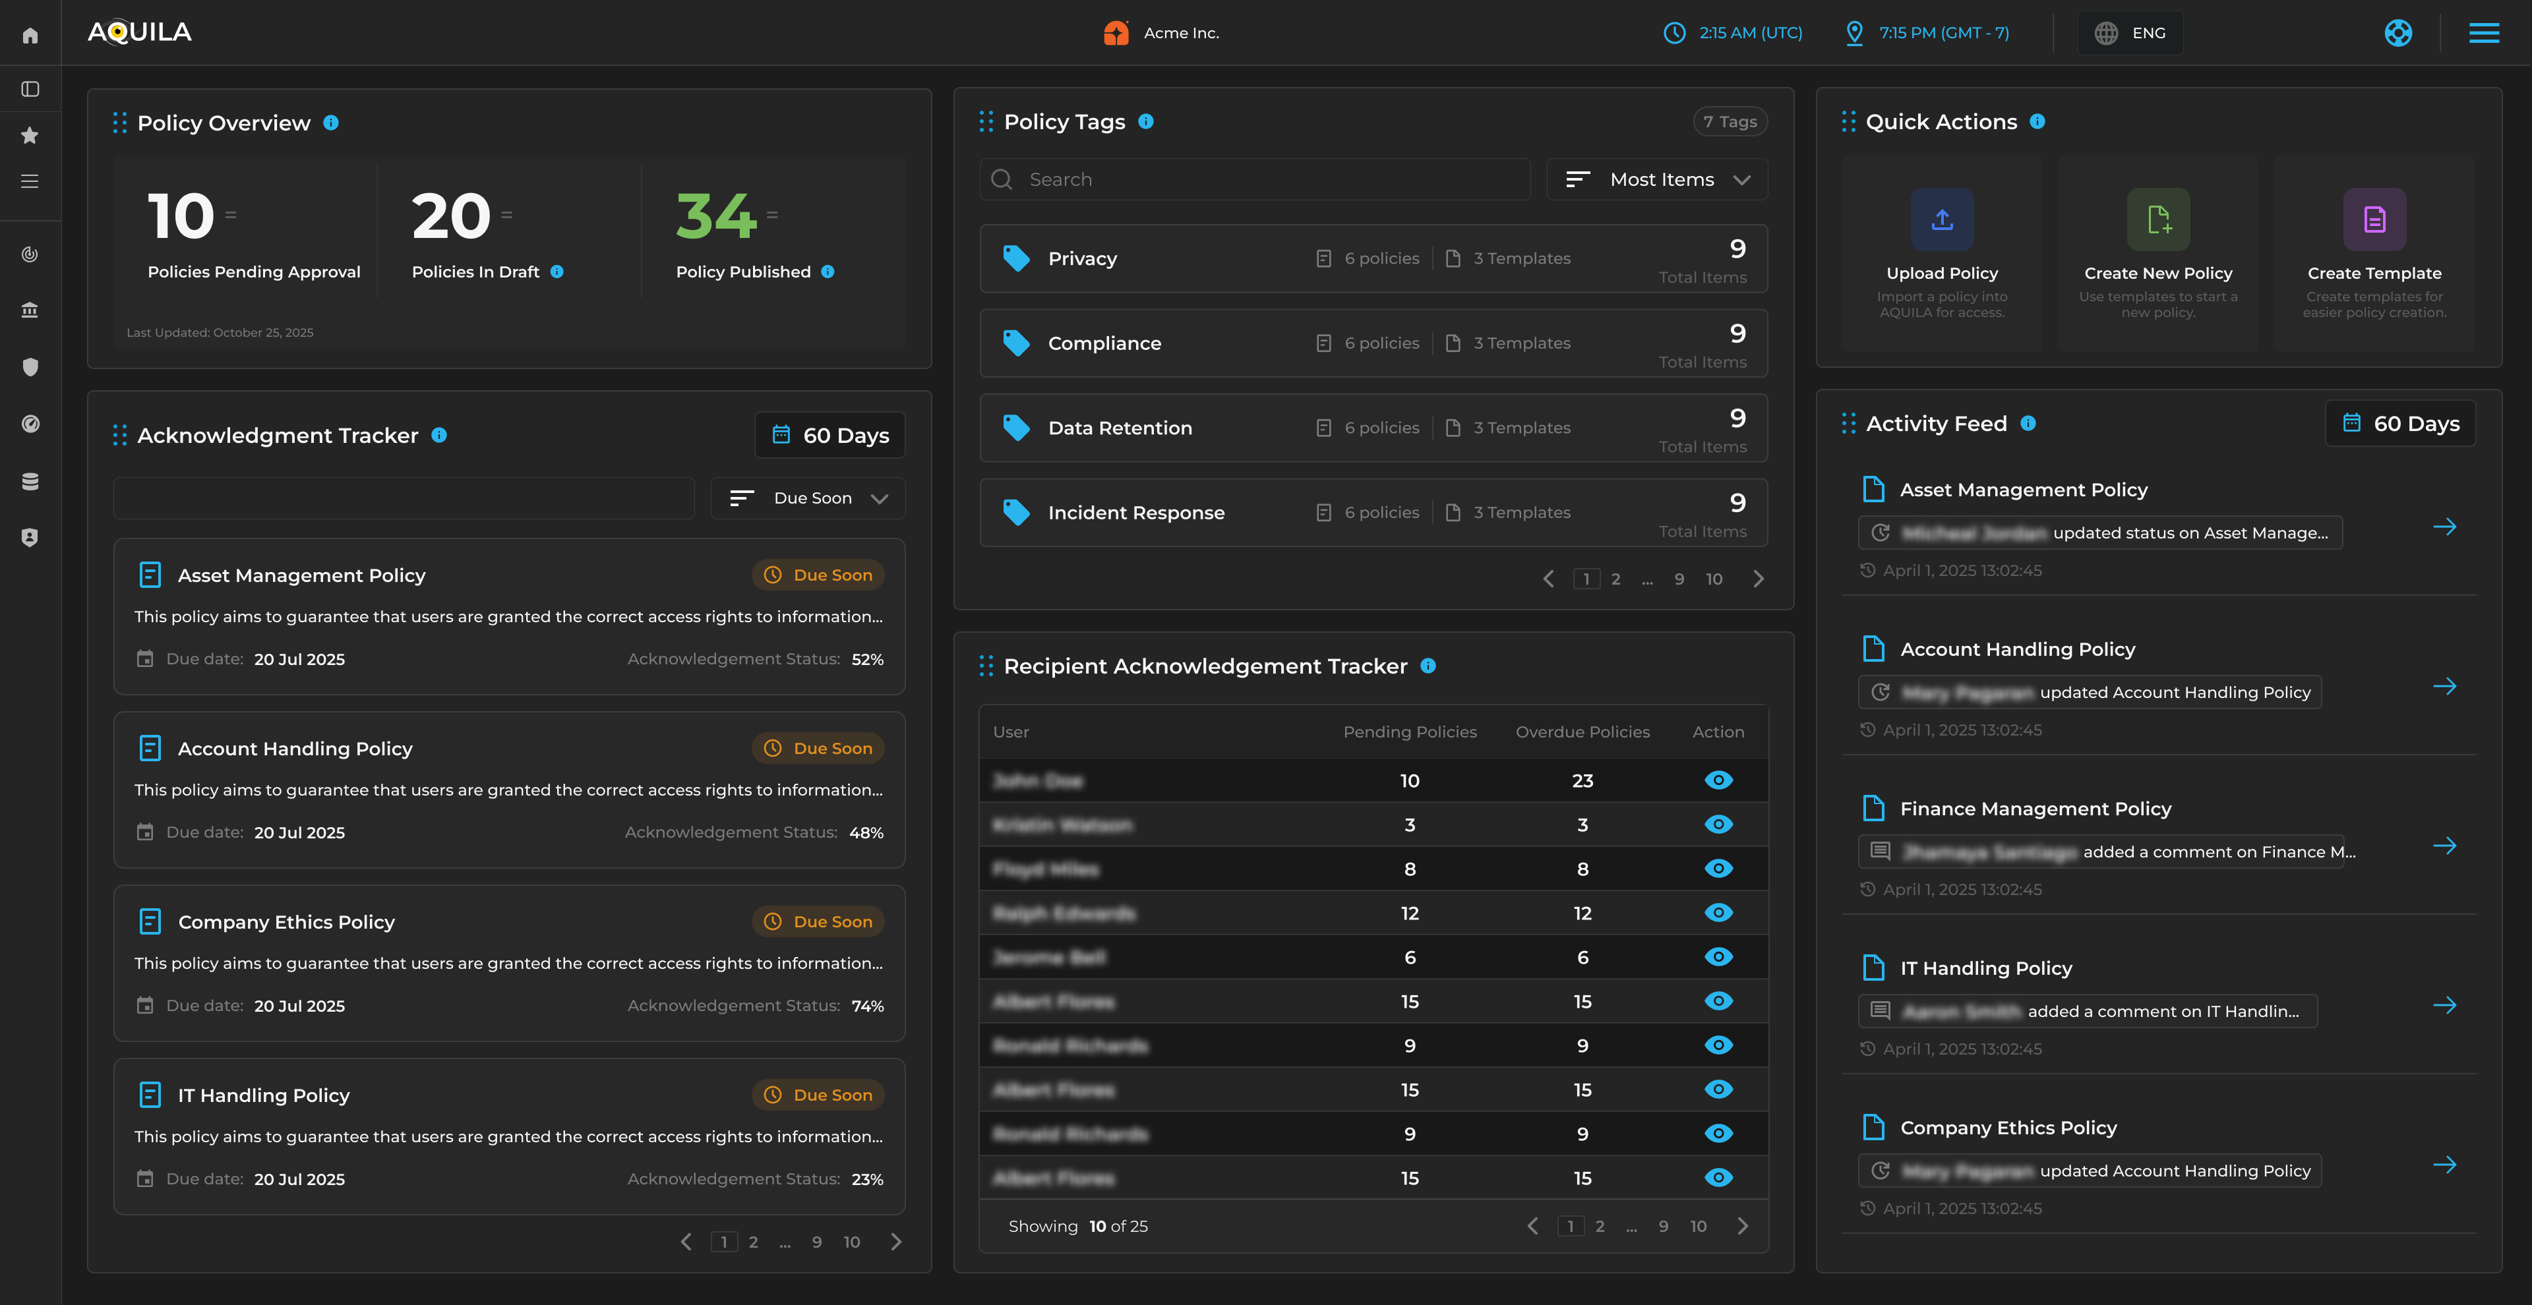Open the ENG language selector
This screenshot has width=2532, height=1305.
click(x=2130, y=34)
